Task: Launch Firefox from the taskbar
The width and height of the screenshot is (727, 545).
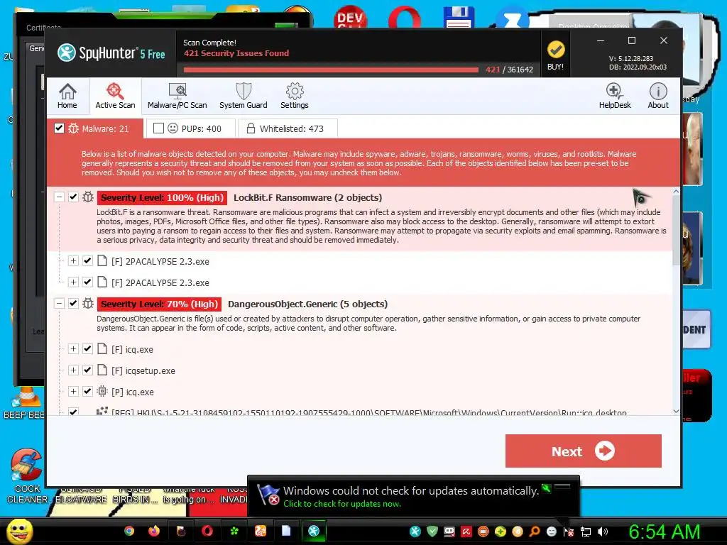Action: 154,531
